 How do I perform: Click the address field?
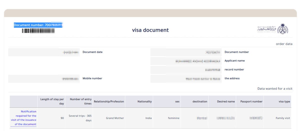pyautogui.click(x=186, y=79)
